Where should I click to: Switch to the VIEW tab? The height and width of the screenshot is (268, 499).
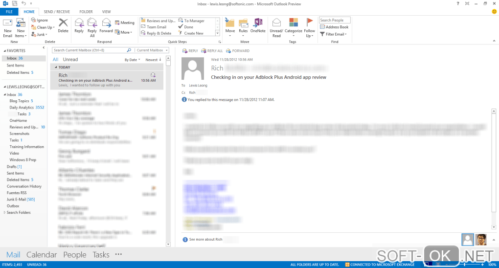106,12
